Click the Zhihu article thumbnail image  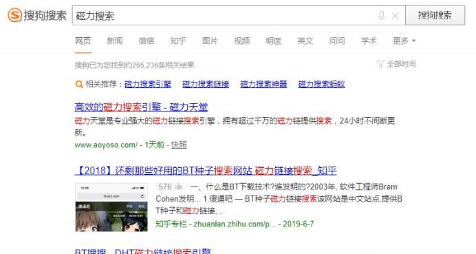tap(111, 207)
